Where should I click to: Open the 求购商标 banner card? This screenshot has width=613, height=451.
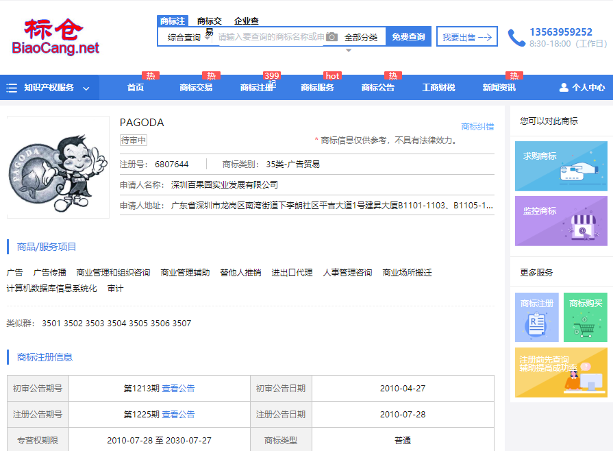[x=561, y=166]
